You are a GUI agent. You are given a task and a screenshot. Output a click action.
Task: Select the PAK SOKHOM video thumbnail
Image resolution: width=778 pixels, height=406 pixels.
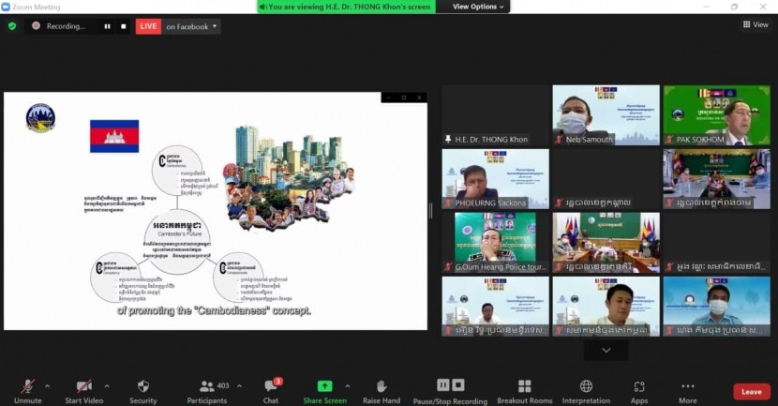[716, 114]
